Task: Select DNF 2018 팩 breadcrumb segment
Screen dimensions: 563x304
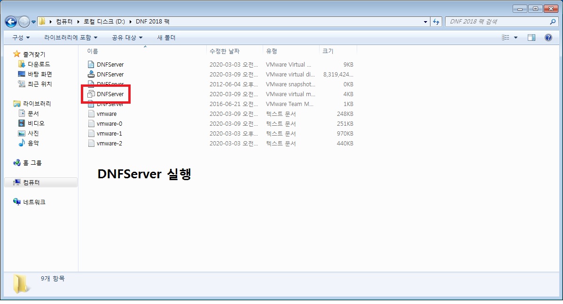Action: pos(153,22)
